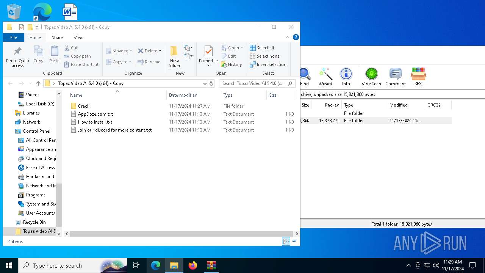Run VirusScan in WinRAR window
Viewport: 485px width, 273px height.
click(371, 77)
